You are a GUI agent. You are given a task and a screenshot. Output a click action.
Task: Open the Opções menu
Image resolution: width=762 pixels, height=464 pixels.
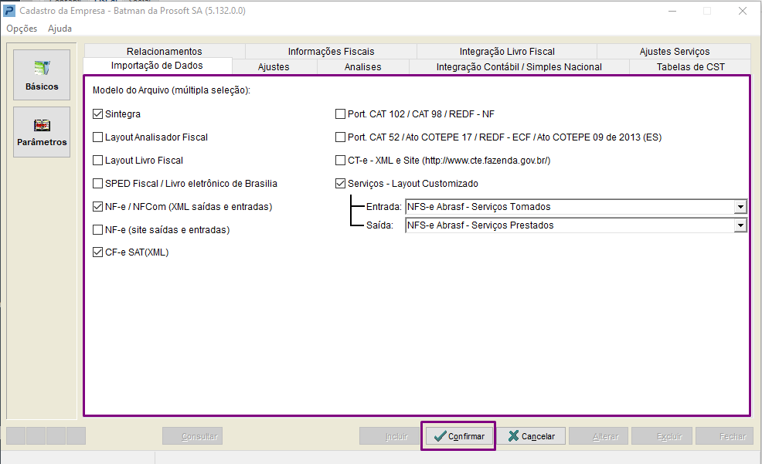[22, 29]
